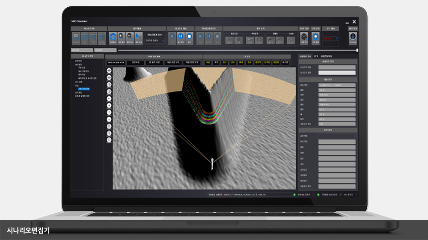Click the 빔 출력 시점 view button
Viewport: 428px width, 240px height.
pos(154,62)
